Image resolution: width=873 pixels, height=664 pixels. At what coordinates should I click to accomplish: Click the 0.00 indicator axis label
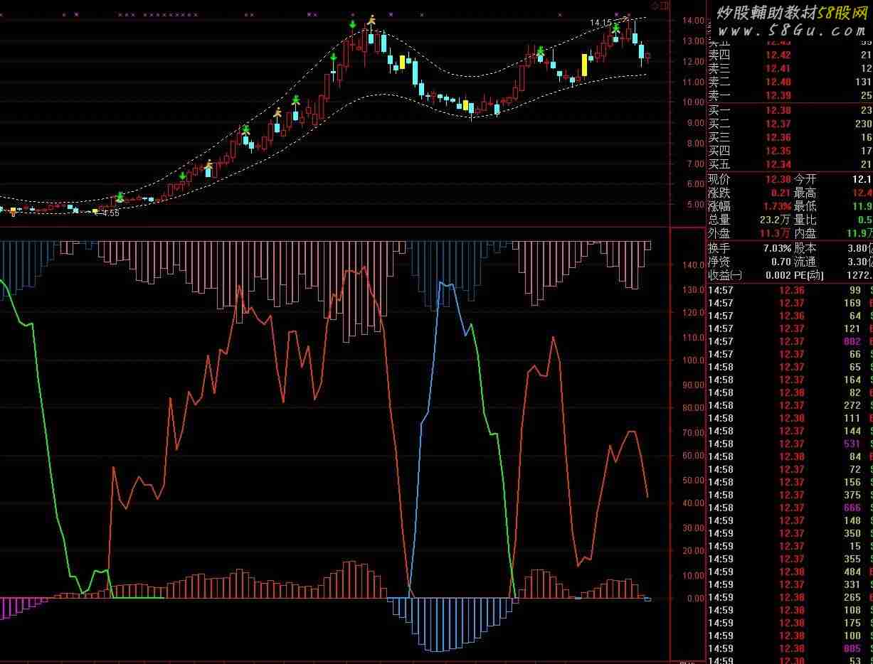coord(694,599)
